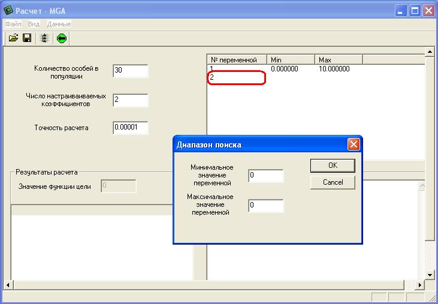Click the maximum variable value field
Image resolution: width=438 pixels, height=304 pixels.
[265, 206]
